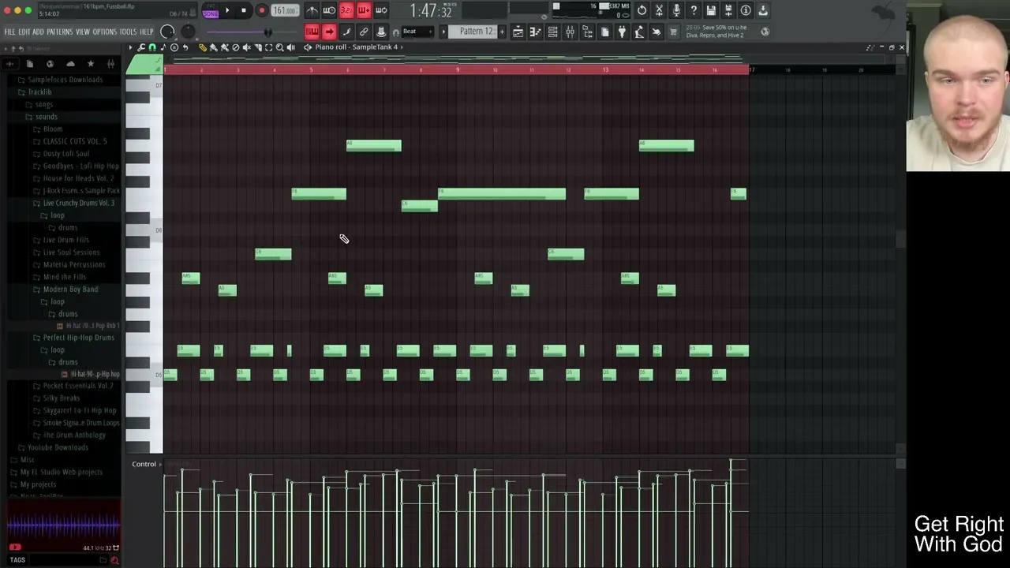Open project info icon

coord(746,10)
